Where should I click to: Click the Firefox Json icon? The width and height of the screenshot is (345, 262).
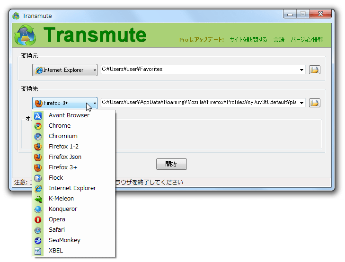38,157
